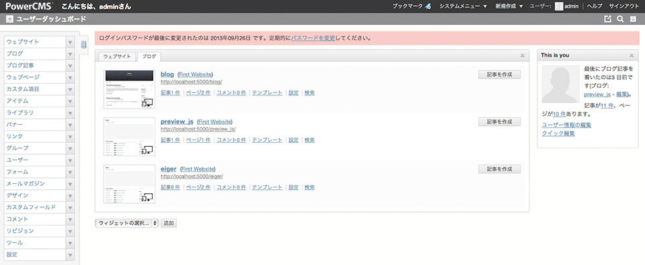The width and height of the screenshot is (645, 265).
Task: Expand the ユーザー sidebar arrow
Action: 70,160
